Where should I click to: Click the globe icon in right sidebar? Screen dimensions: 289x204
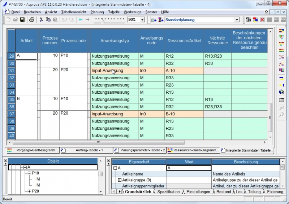pyautogui.click(x=281, y=92)
